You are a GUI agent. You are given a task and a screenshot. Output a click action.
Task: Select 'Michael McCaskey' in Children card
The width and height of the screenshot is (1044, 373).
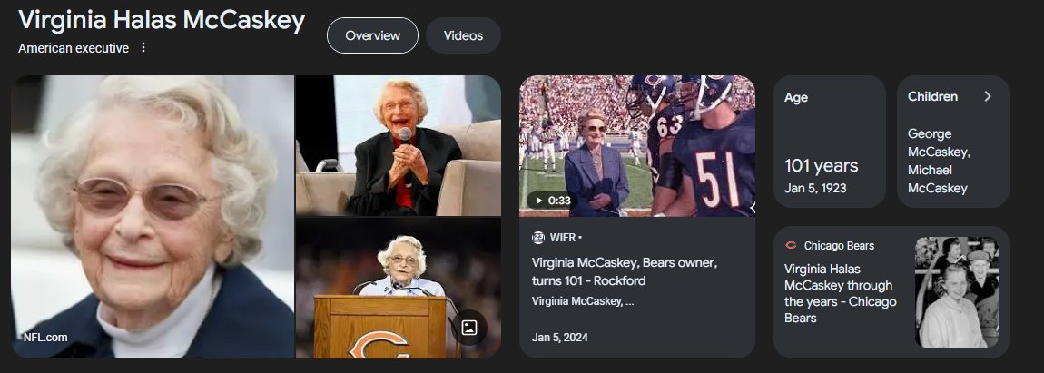point(938,179)
